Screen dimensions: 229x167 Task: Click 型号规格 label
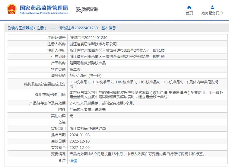[x=58, y=76]
